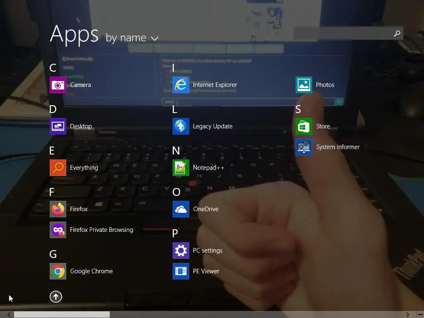Open the 'by name' sort dropdown
Image resolution: width=424 pixels, height=318 pixels.
point(132,38)
